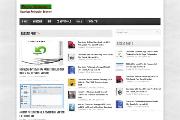Click 'September 29, 2014' date text
Screen dimensions: 180x120
[x=85, y=100]
